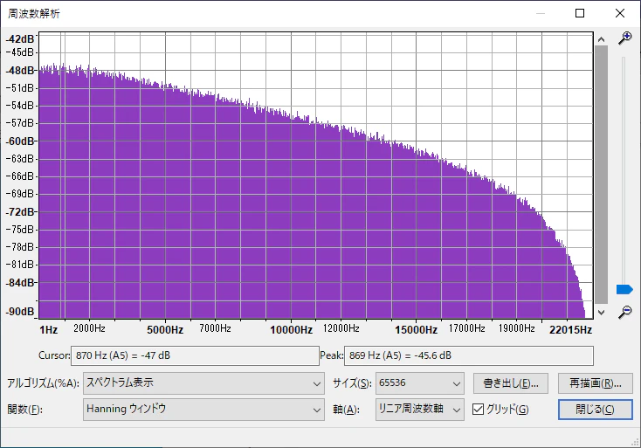
Task: Click the 12000Hz frequency axis label
Action: pyautogui.click(x=341, y=328)
